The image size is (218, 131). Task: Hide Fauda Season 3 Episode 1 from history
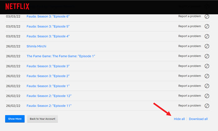[x=207, y=86]
